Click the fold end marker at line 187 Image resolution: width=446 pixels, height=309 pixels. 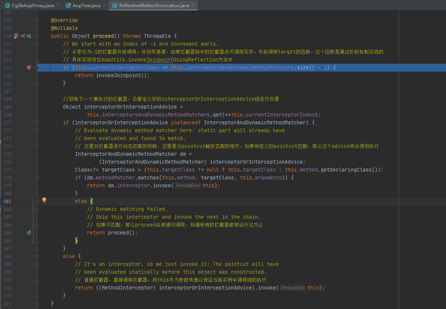(37, 248)
